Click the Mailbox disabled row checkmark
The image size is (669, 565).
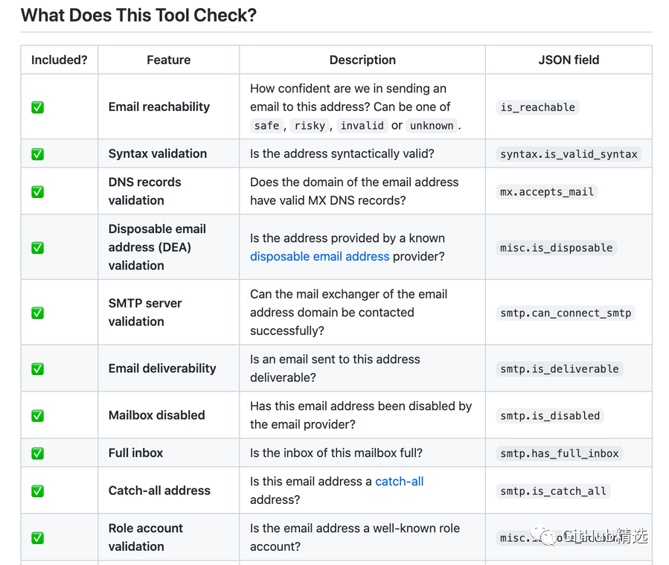point(37,415)
